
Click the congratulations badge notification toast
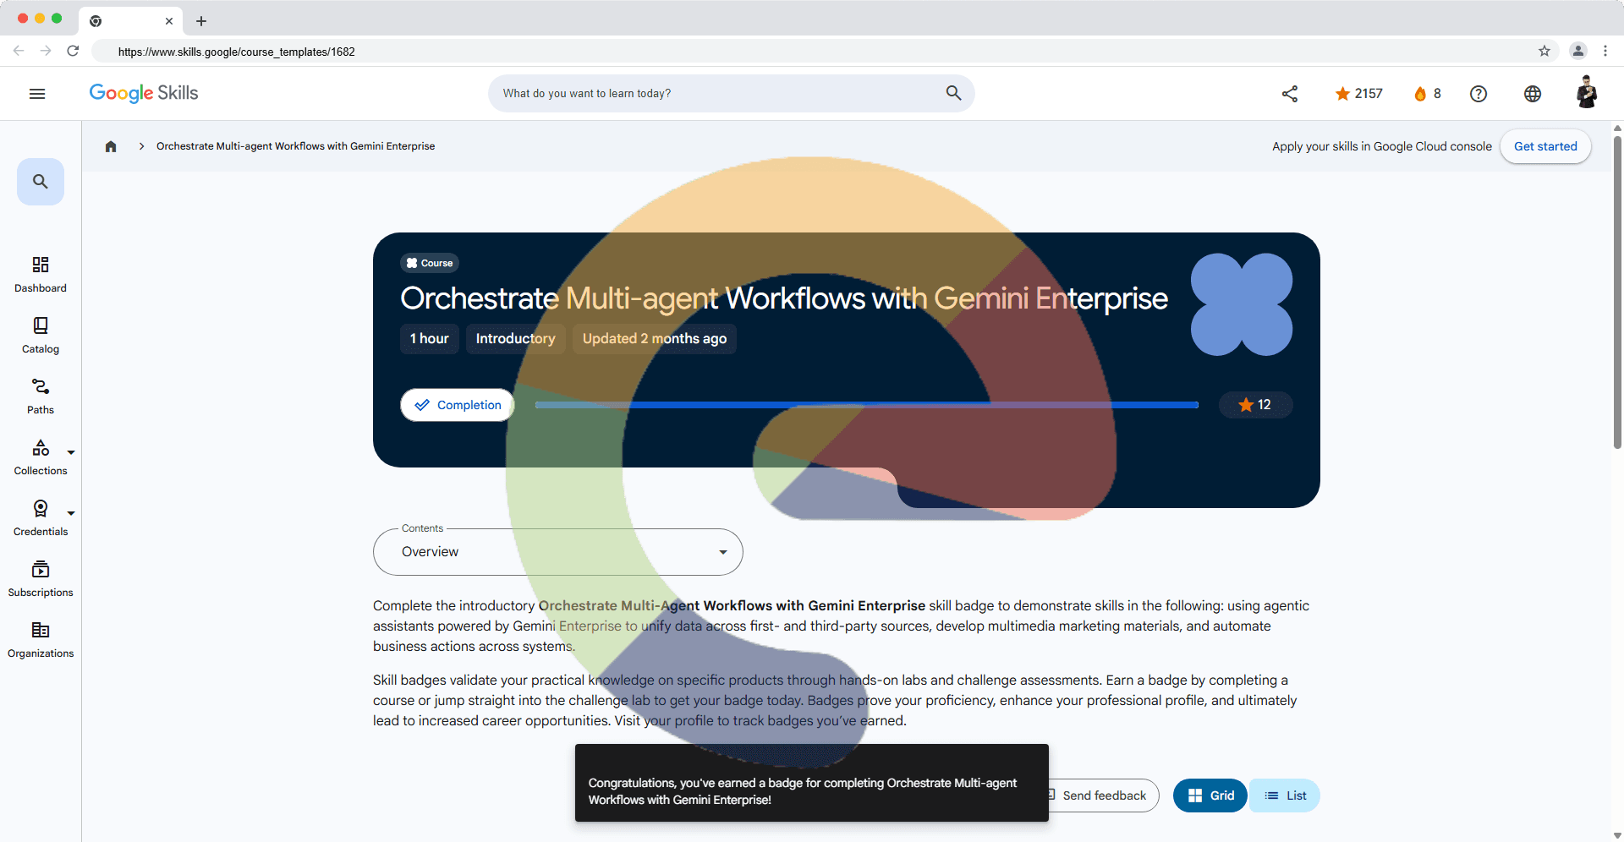tap(812, 783)
